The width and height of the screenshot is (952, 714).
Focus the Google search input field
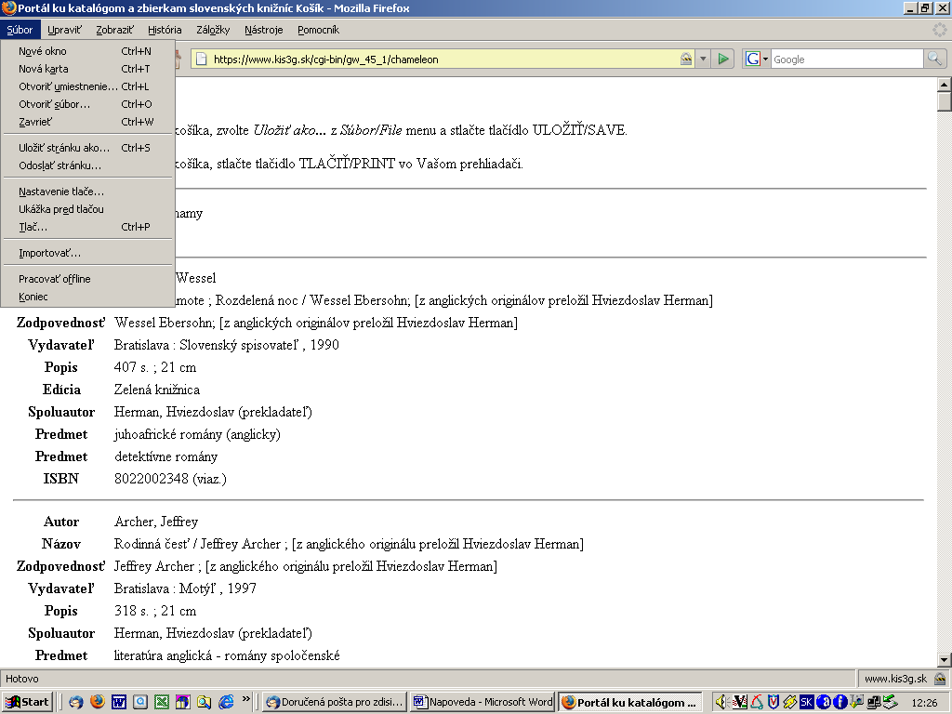(846, 59)
